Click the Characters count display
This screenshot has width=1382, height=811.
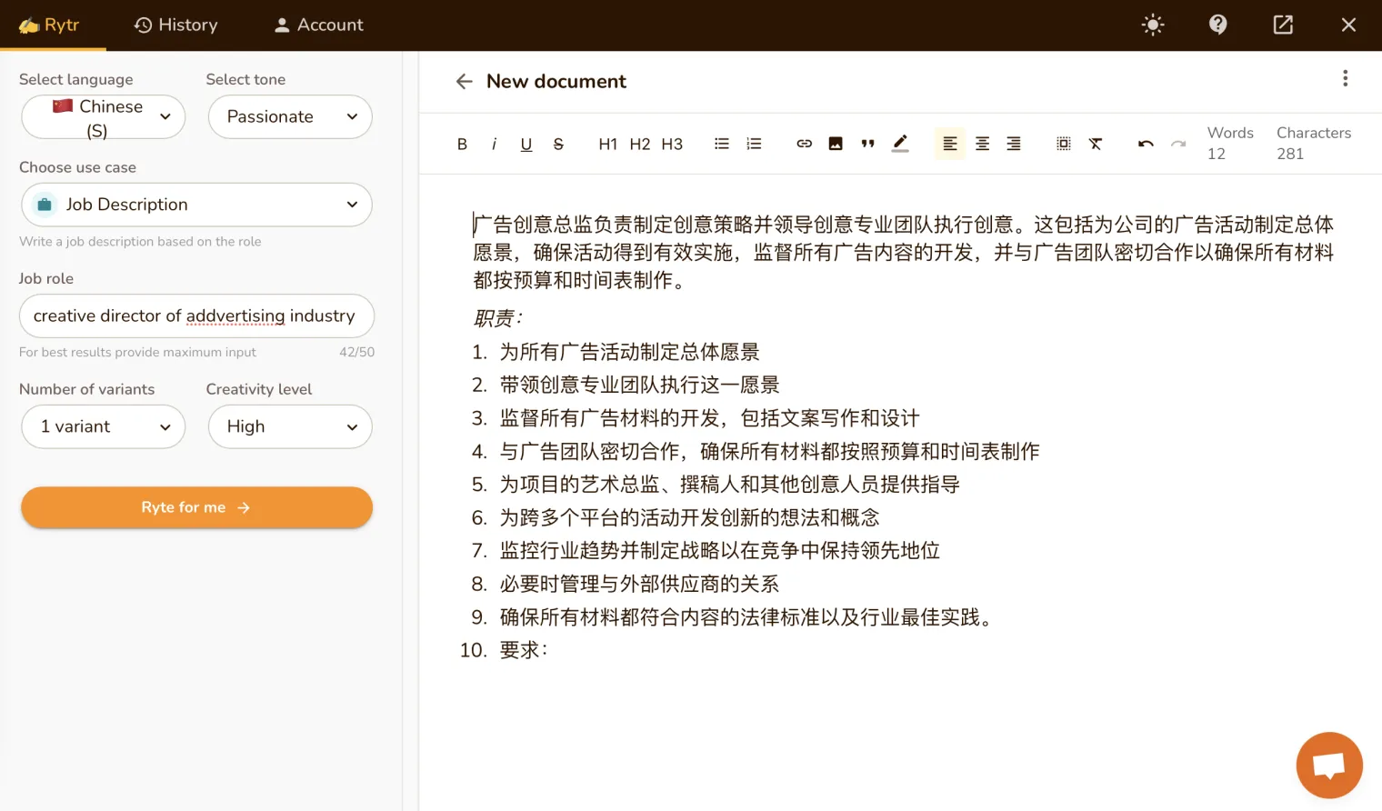click(x=1314, y=143)
